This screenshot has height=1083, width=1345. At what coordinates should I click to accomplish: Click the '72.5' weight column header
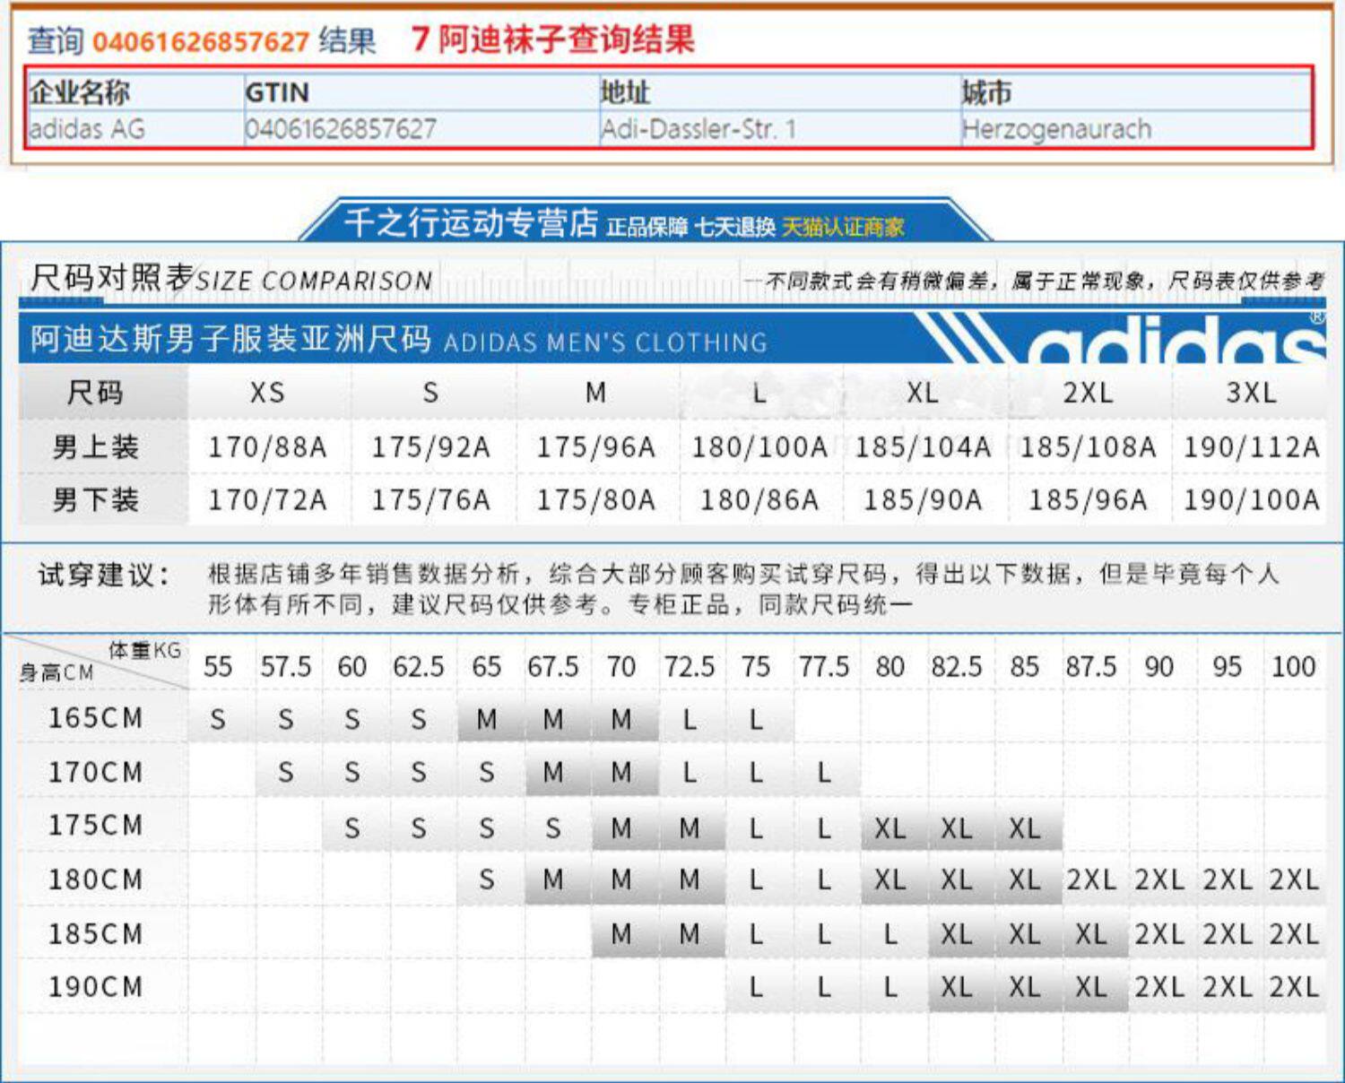point(689,667)
